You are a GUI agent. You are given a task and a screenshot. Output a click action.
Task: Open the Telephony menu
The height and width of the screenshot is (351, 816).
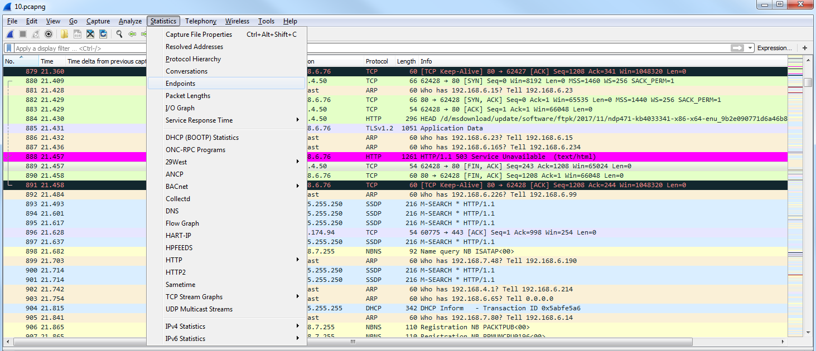coord(201,21)
